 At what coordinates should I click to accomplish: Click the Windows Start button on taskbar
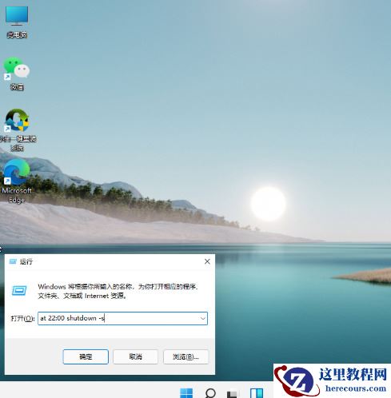pos(186,392)
